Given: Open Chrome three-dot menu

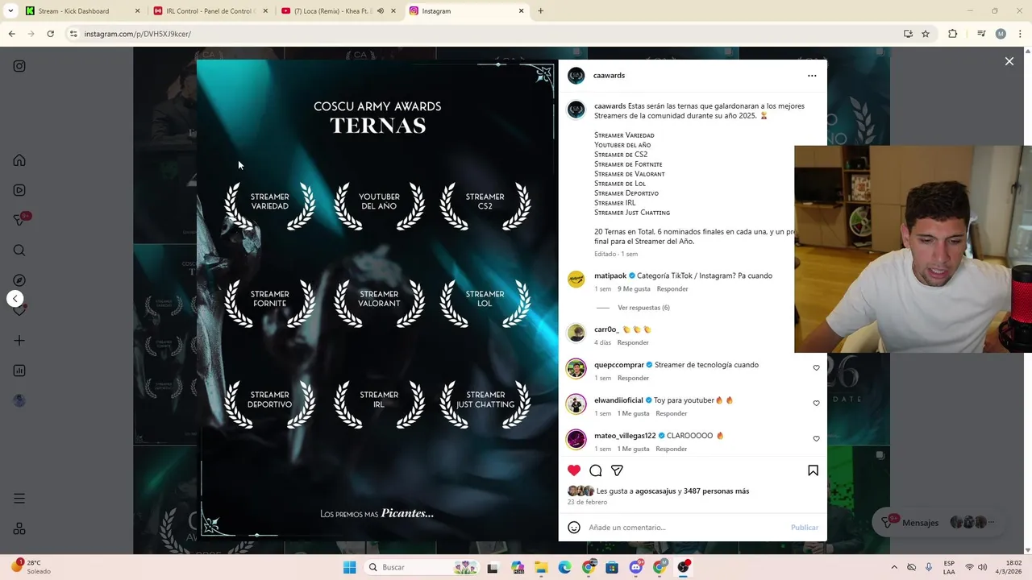Looking at the screenshot, I should pyautogui.click(x=1018, y=34).
